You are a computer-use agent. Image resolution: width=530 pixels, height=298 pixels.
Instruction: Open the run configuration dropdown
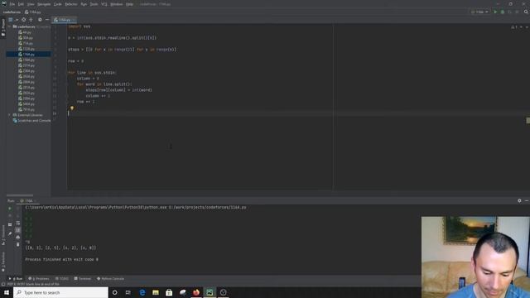(x=480, y=12)
